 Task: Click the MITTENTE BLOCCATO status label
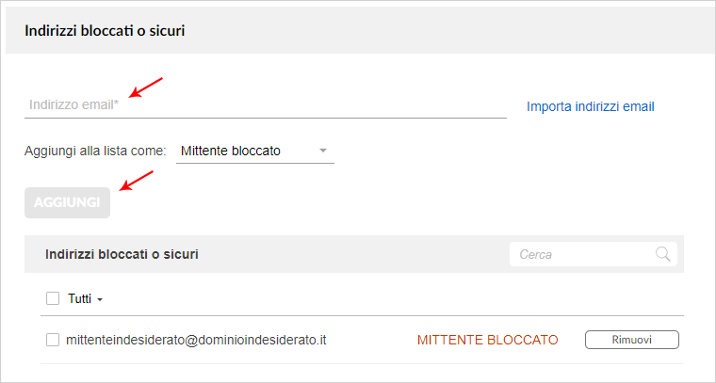tap(488, 340)
